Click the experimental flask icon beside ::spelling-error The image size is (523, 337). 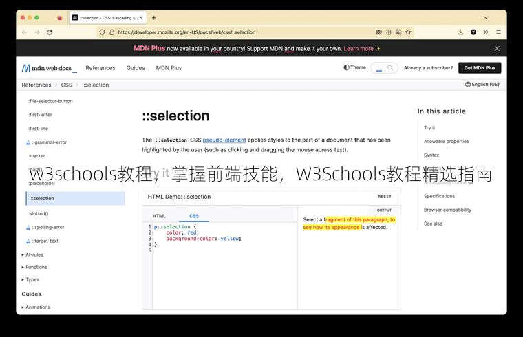coord(28,228)
